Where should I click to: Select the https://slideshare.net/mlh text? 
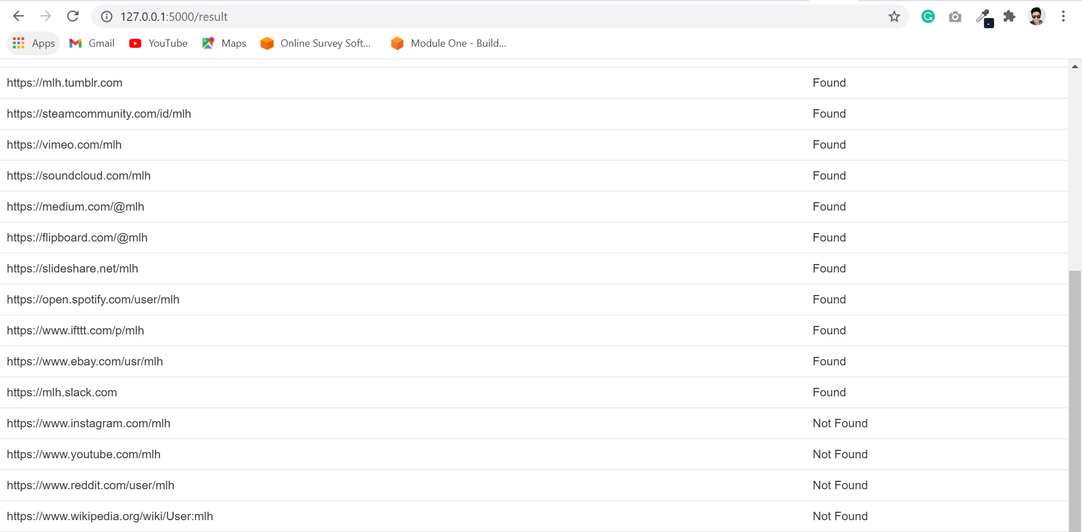click(x=73, y=269)
